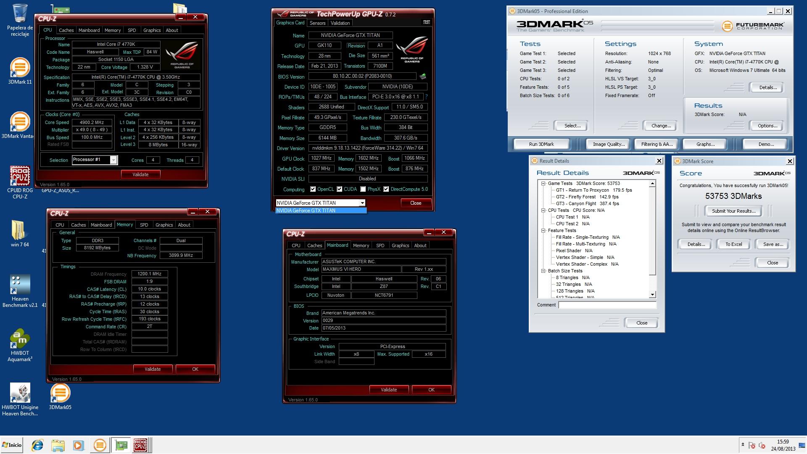Select NVIDIA GeForce GTX TITAN highlighted list entry
The height and width of the screenshot is (454, 807).
click(x=321, y=211)
